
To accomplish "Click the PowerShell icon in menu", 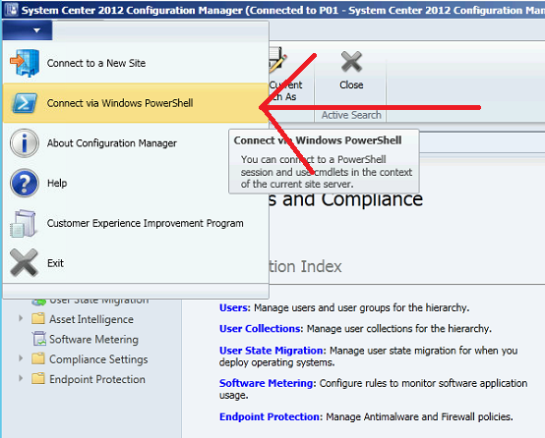I will pyautogui.click(x=25, y=103).
